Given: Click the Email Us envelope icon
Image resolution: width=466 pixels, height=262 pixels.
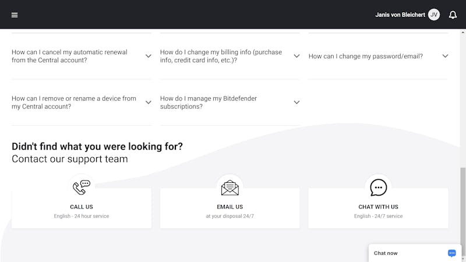Looking at the screenshot, I should [230, 187].
